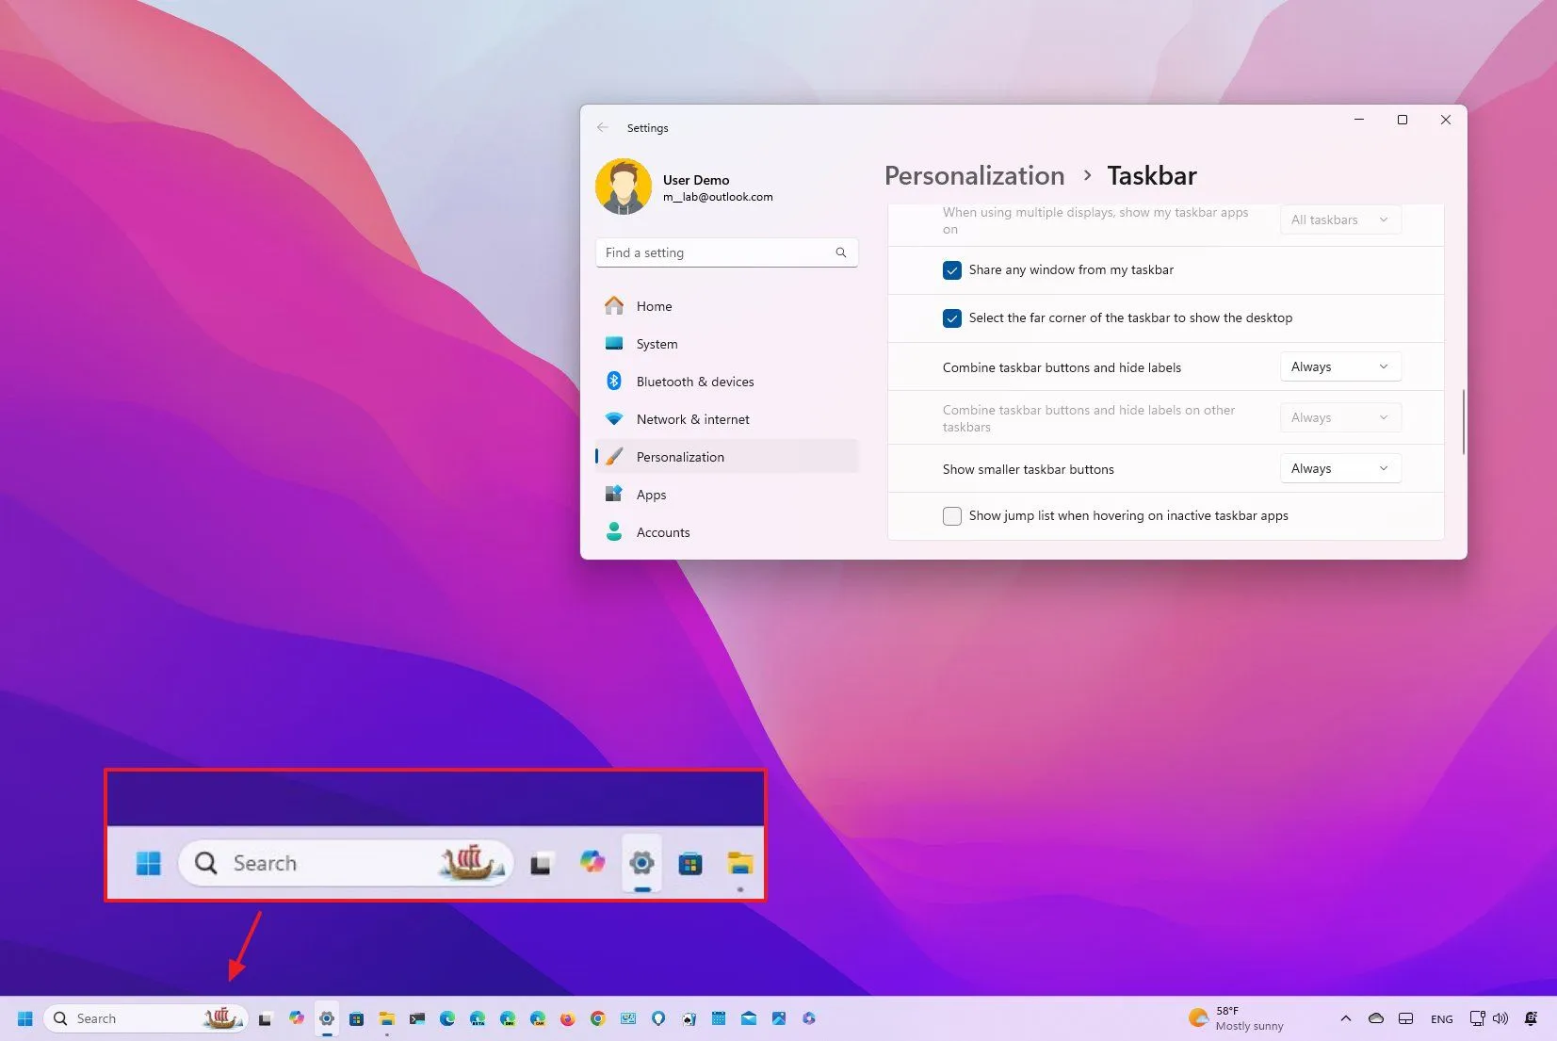
Task: Launch Terminal from the taskbar
Action: [x=417, y=1018]
